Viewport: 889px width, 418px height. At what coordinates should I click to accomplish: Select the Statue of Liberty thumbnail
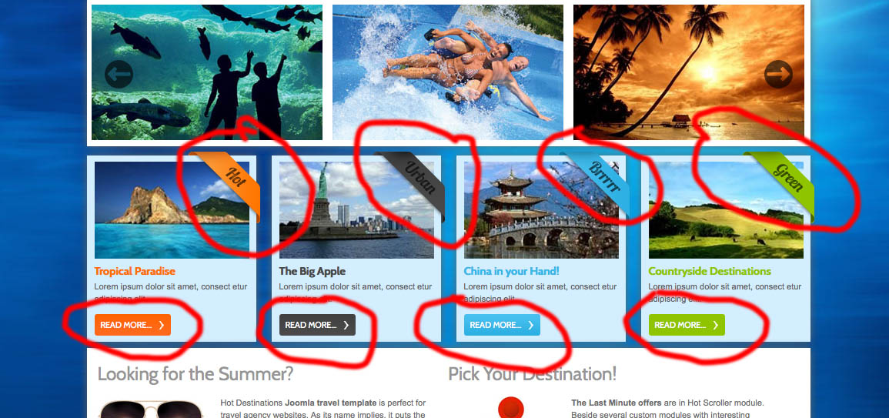[x=356, y=210]
